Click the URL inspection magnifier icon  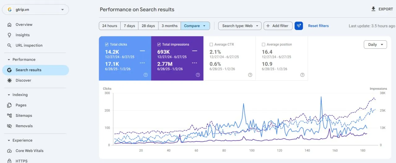9,45
